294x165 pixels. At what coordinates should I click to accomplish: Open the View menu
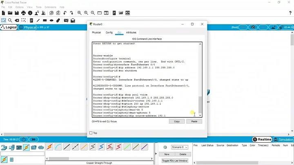[30, 7]
